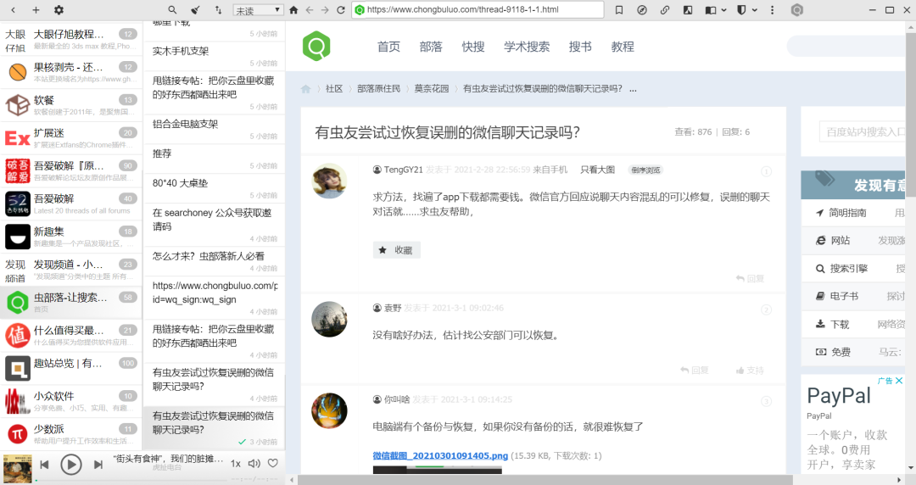916x485 pixels.
Task: Open the 快搜 navigation tab
Action: [x=473, y=47]
